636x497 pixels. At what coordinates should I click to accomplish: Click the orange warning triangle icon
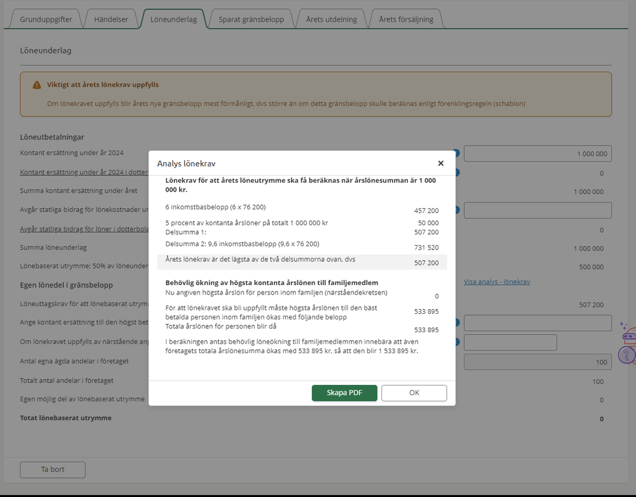click(x=37, y=85)
